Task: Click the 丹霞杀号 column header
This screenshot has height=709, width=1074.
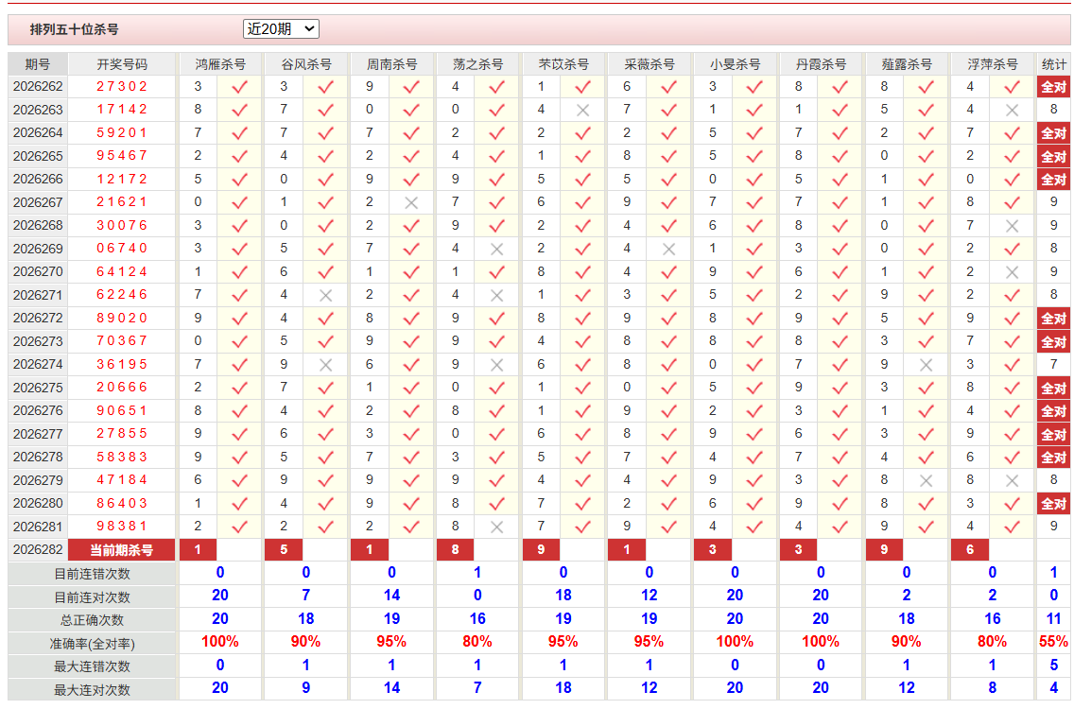Action: click(x=821, y=64)
